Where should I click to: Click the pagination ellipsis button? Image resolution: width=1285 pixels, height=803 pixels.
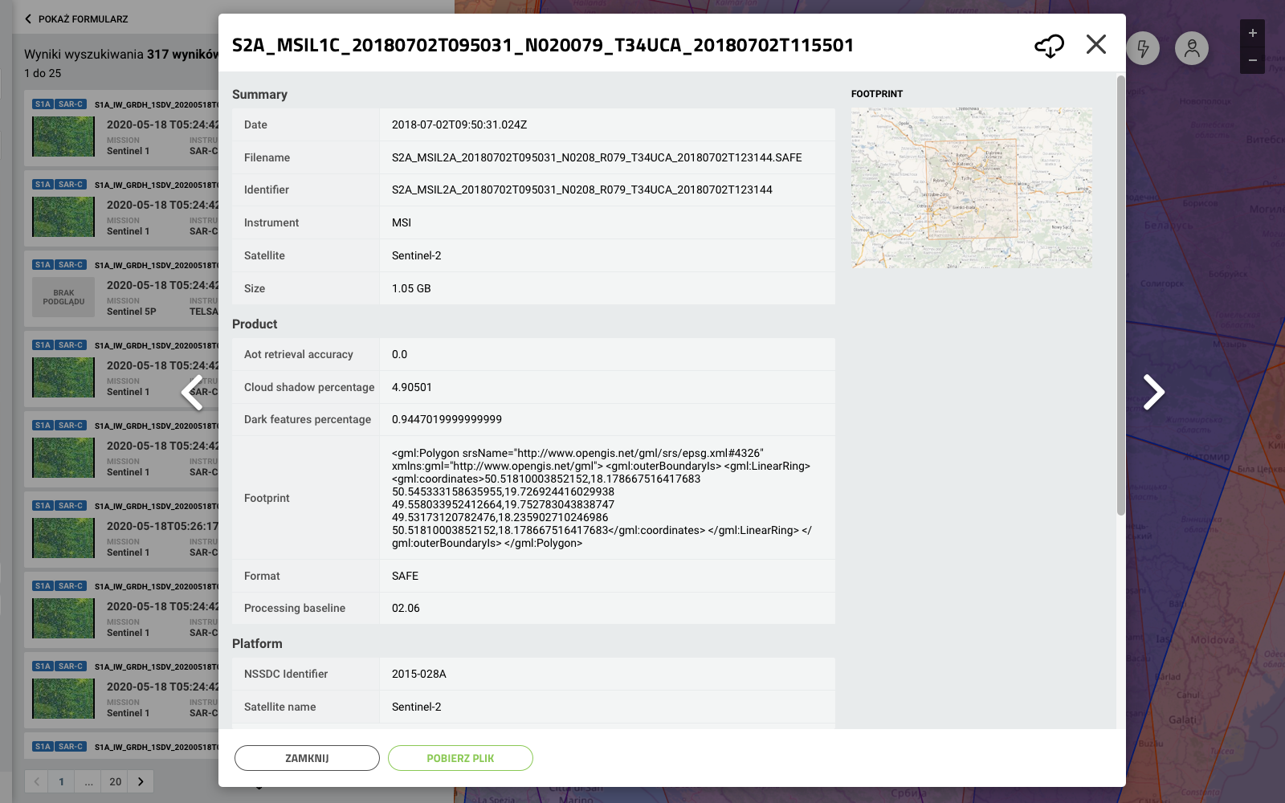pos(88,781)
